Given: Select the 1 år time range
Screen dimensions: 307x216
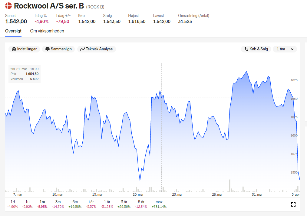Looking at the screenshot, I should click(107, 204).
